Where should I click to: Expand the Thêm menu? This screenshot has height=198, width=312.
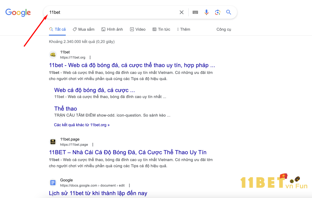[184, 29]
